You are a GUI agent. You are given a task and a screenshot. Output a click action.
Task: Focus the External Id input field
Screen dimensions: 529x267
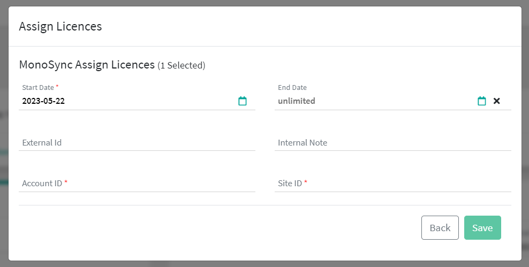coord(137,143)
